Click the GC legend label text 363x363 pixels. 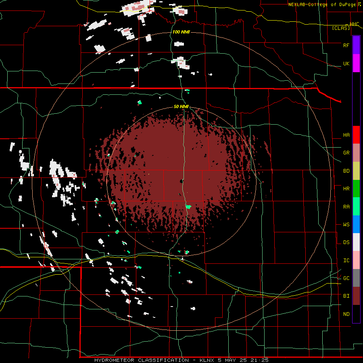pyautogui.click(x=346, y=278)
